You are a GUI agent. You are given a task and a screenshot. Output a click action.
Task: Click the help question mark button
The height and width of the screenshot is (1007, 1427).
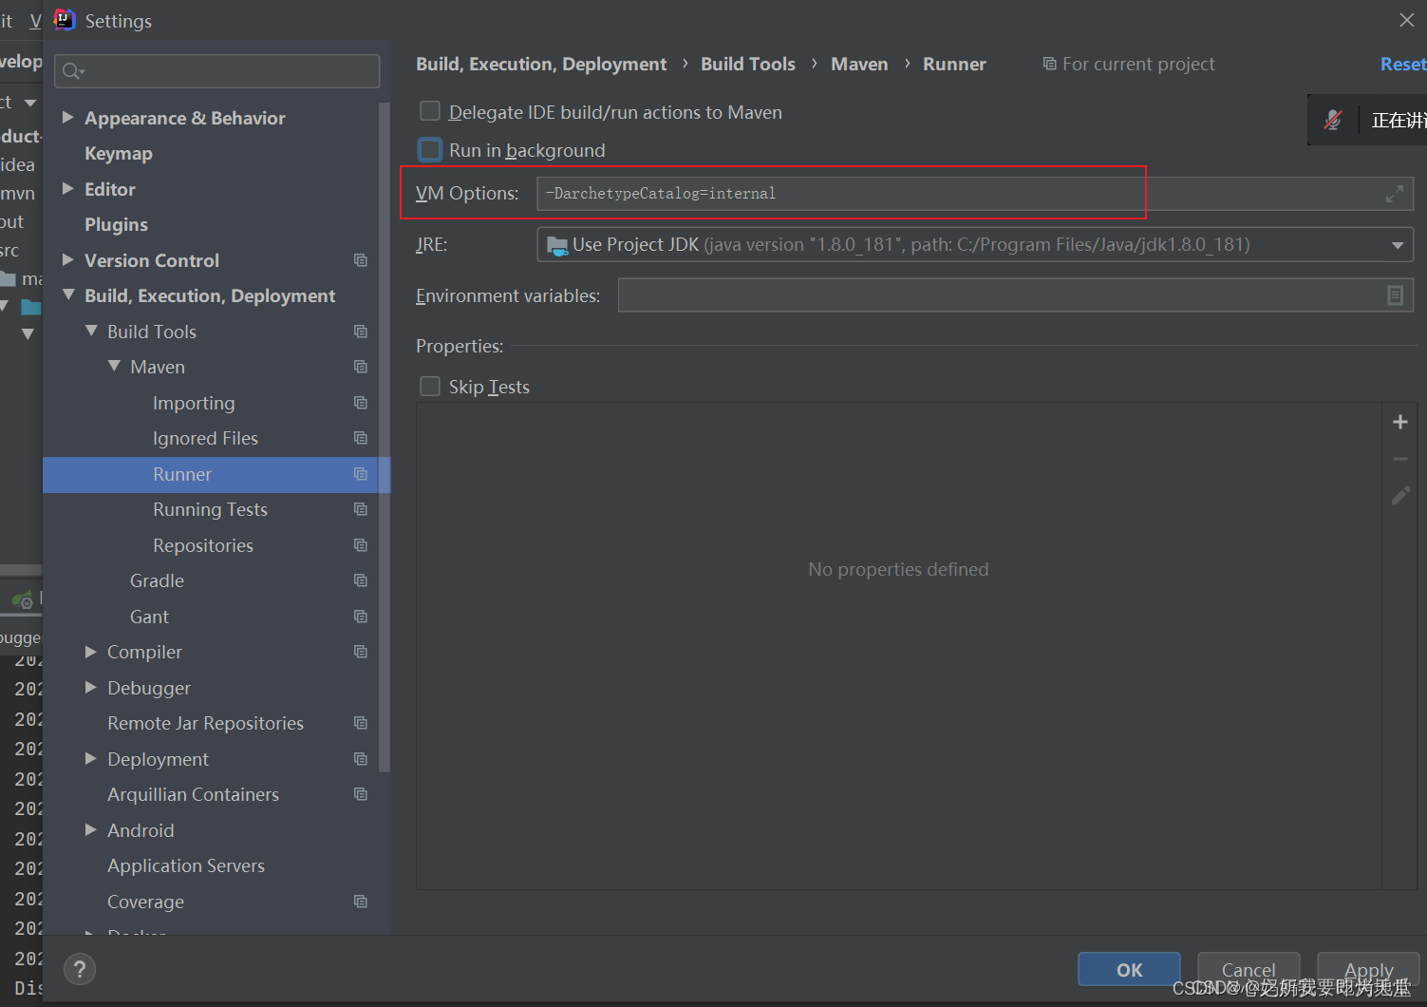80,970
